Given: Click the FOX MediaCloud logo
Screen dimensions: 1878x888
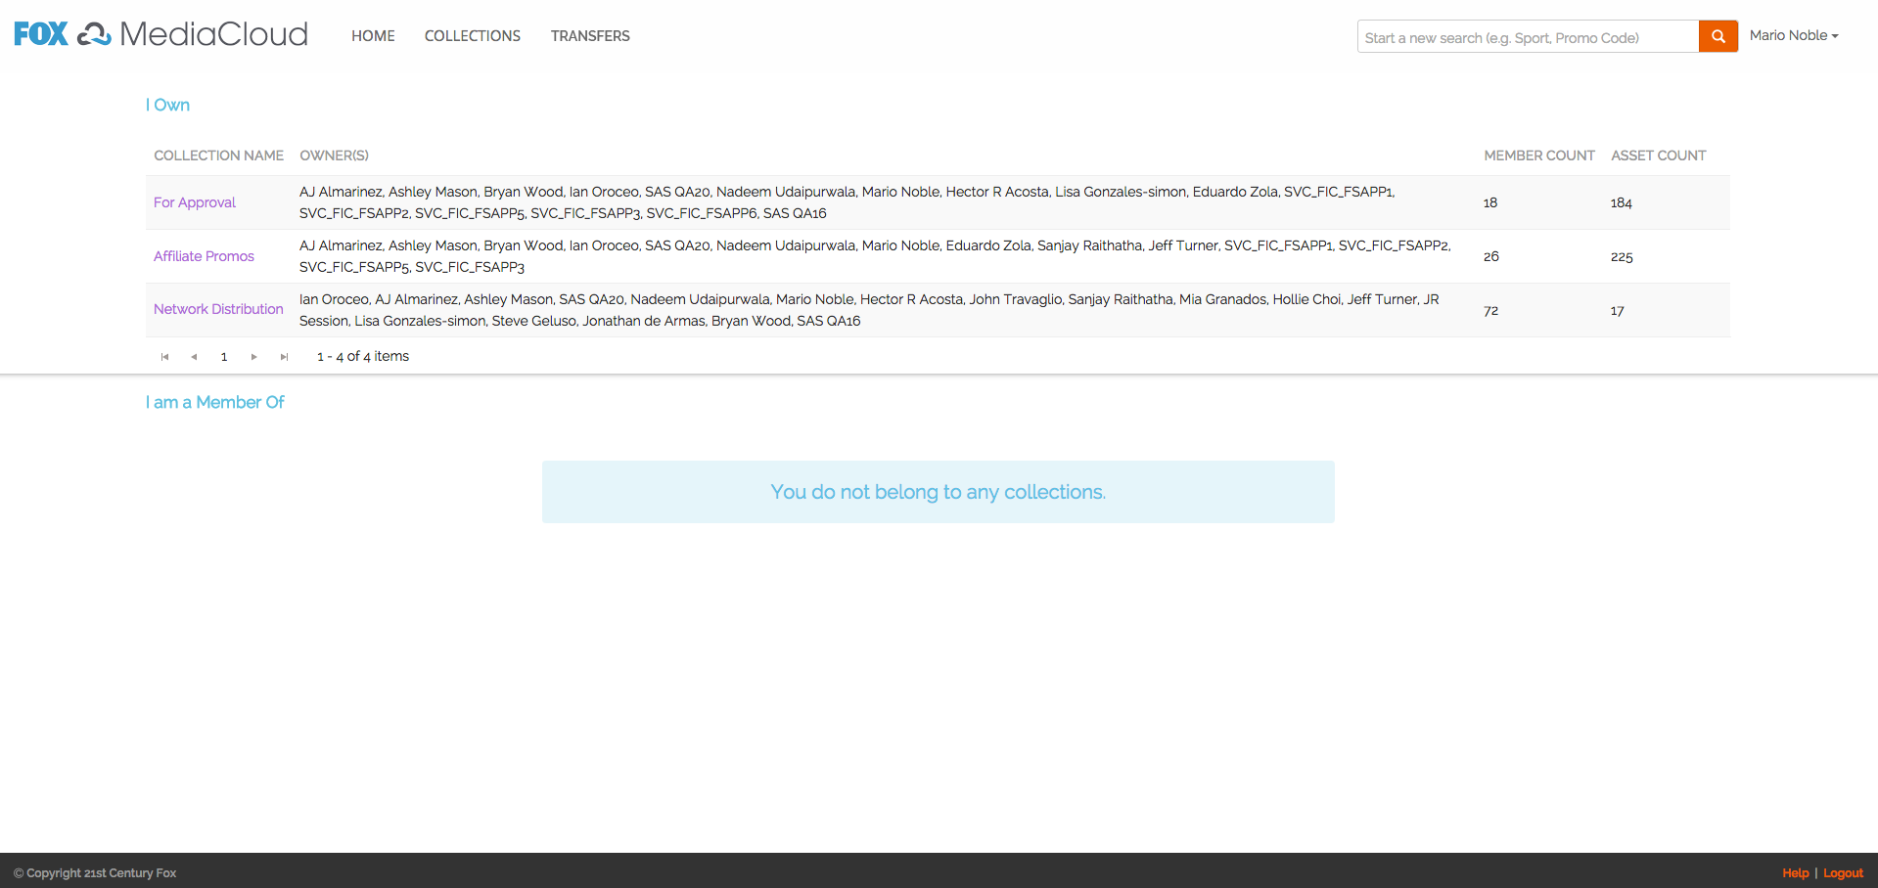Looking at the screenshot, I should point(161,34).
